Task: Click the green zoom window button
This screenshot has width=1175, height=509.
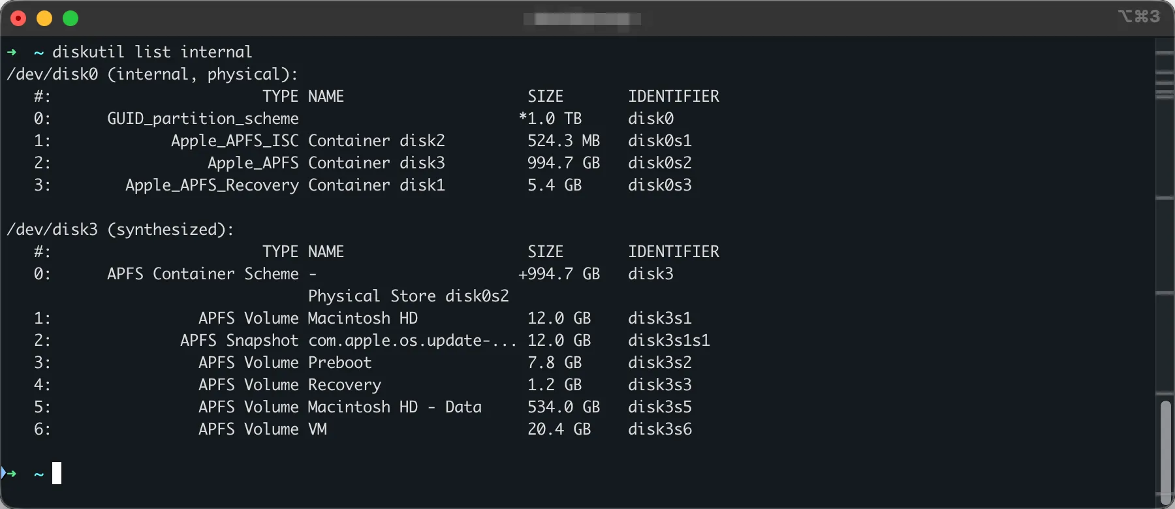Action: 70,18
